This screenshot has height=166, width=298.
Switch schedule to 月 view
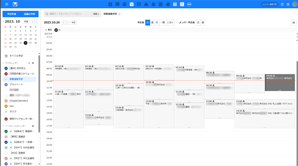(157, 22)
